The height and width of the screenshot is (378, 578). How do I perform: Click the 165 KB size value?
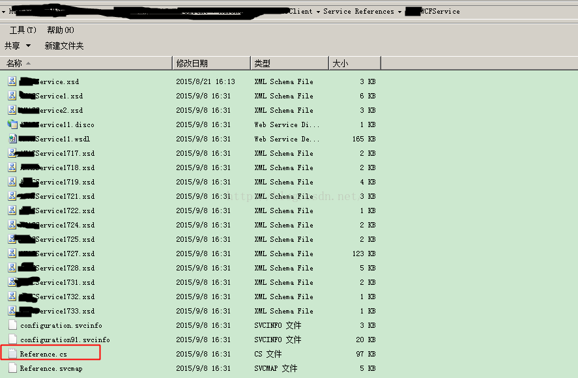tap(364, 139)
